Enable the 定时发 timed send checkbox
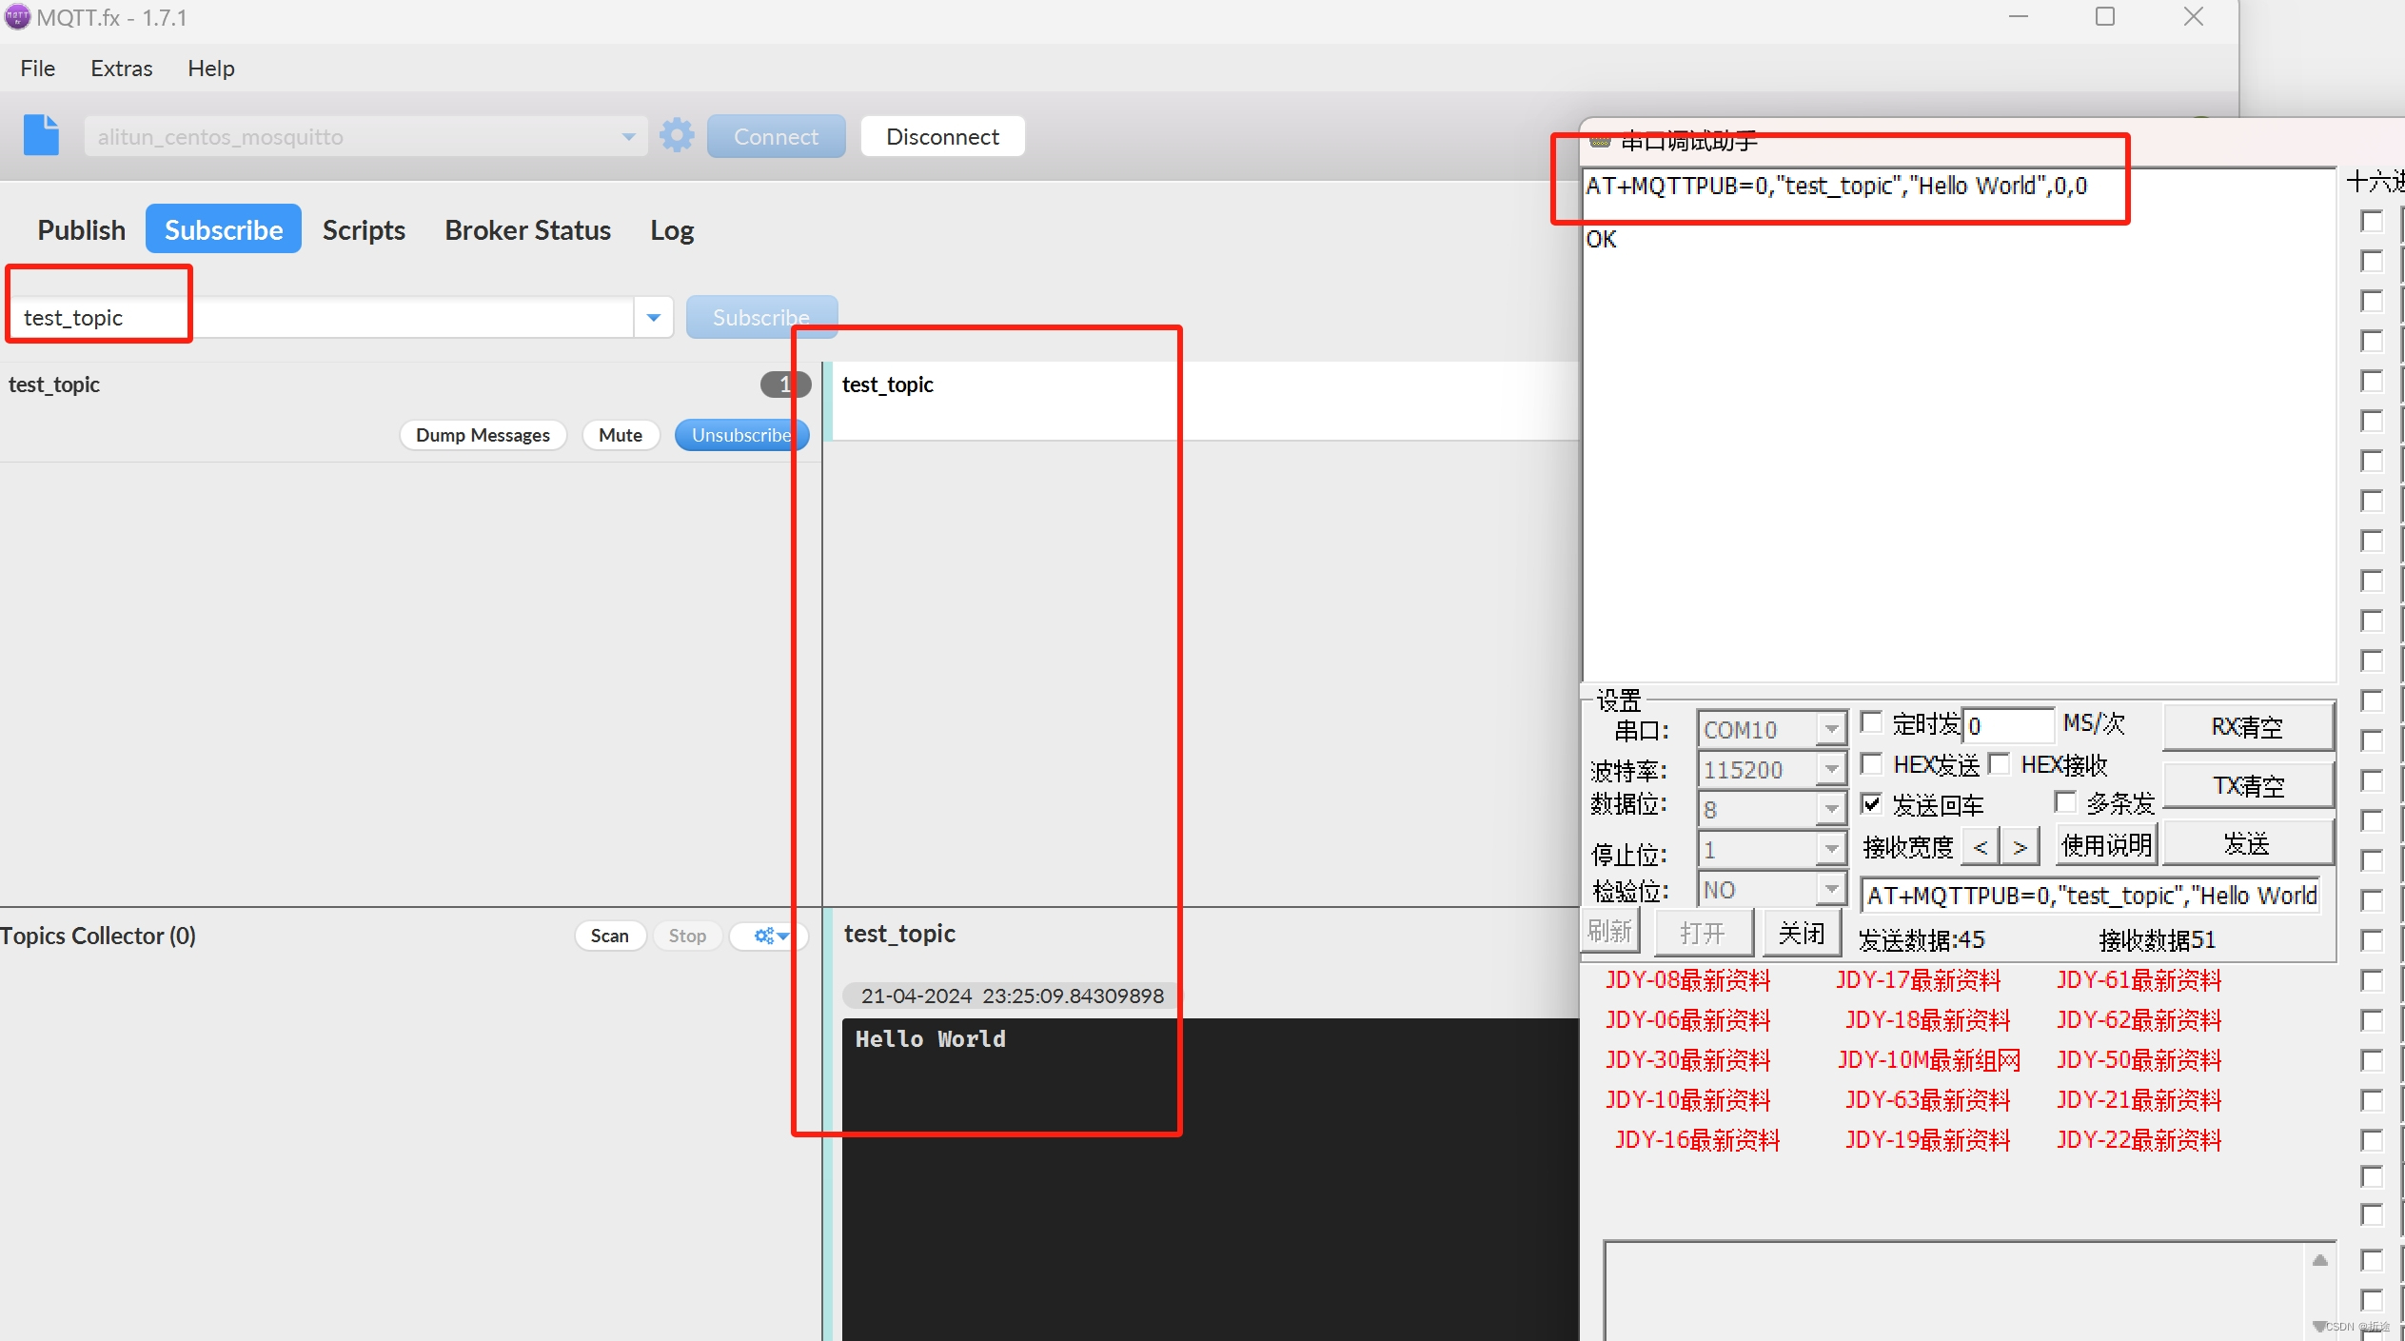The height and width of the screenshot is (1341, 2405). (x=1871, y=722)
